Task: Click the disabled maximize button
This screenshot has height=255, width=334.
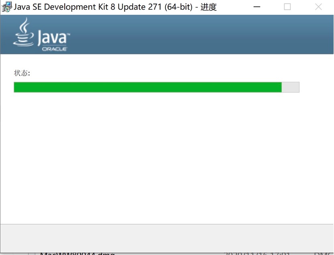Action: [x=287, y=7]
